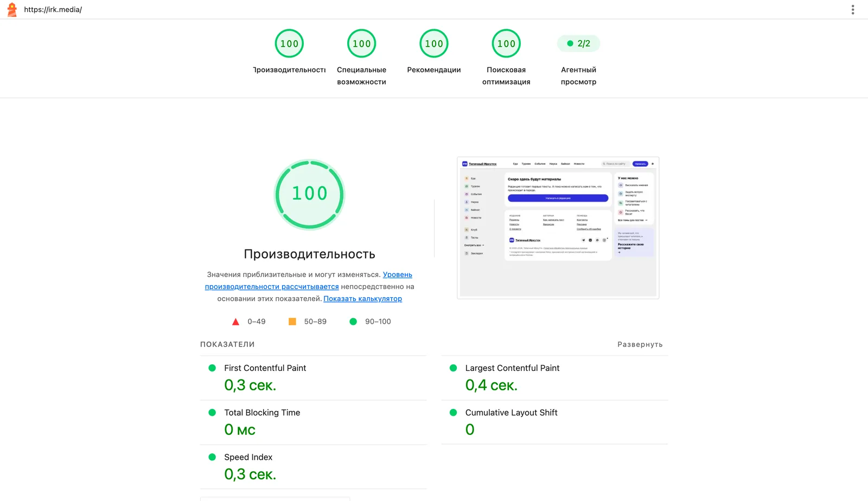Viewport: 868px width, 501px height.
Task: Open the page screenshot thumbnail
Action: pos(558,228)
